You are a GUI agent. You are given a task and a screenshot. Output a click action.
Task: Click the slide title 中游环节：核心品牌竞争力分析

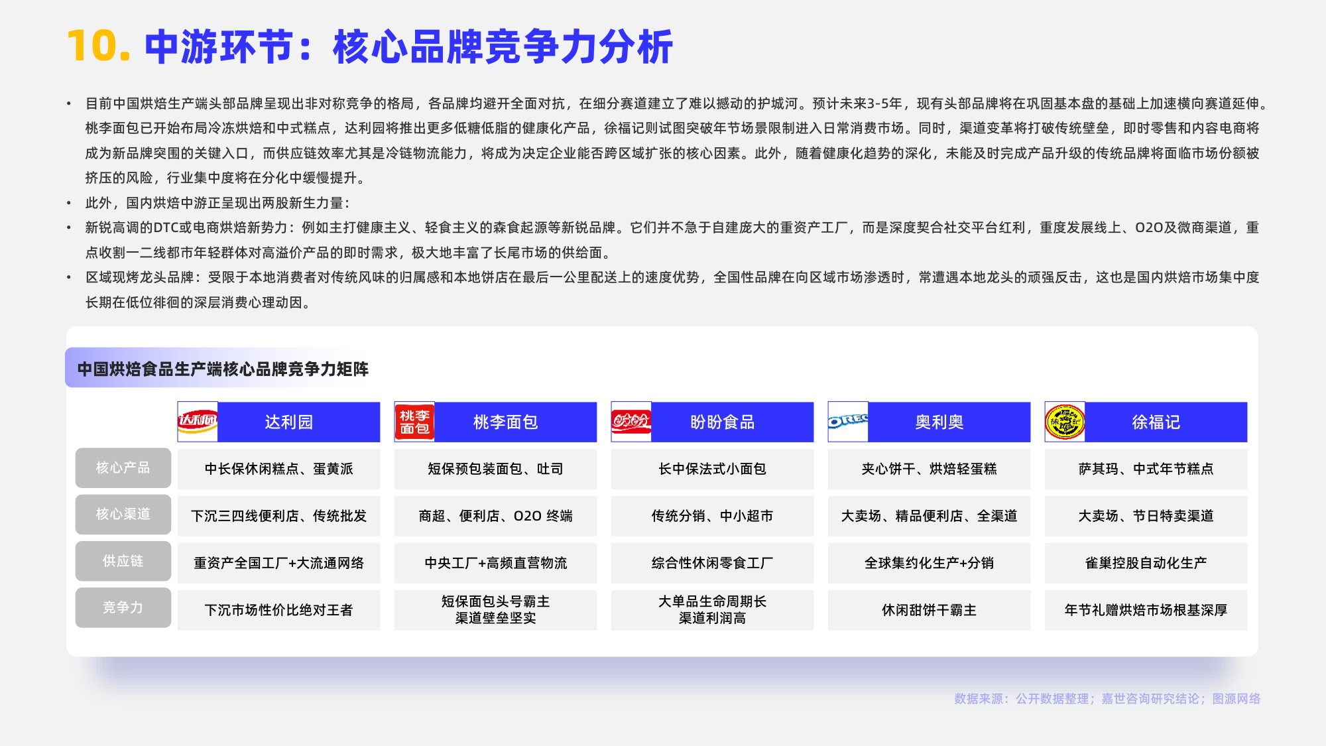tap(408, 46)
